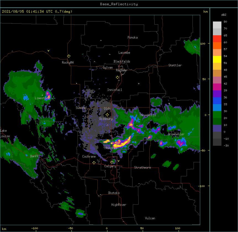Select the Strathmore city label
The image size is (238, 232).
click(x=142, y=168)
